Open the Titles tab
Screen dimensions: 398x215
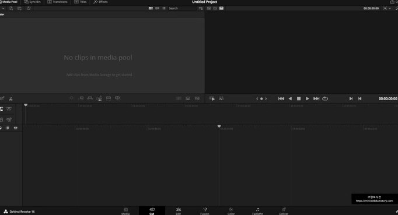pos(81,2)
